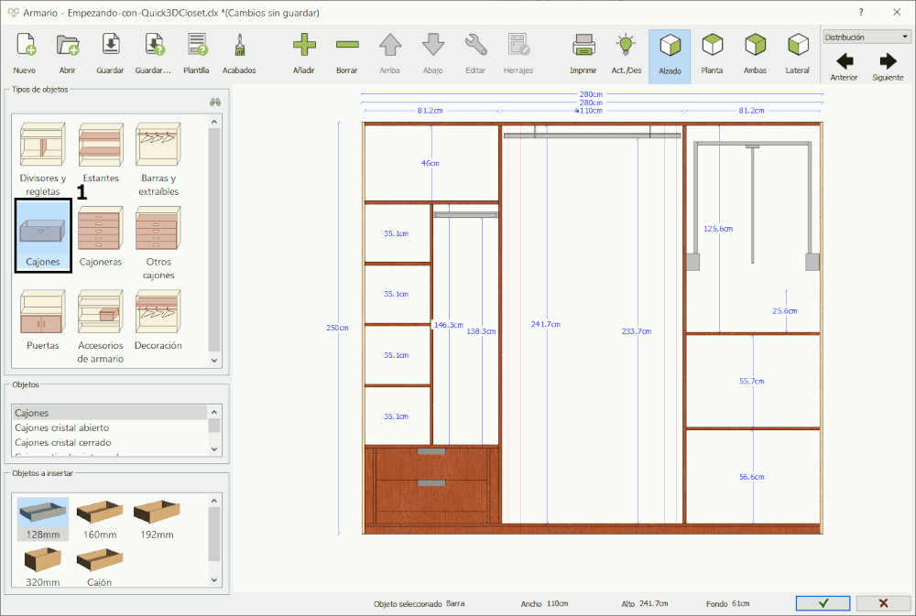Select Accesorios de armario object type
Image resolution: width=916 pixels, height=616 pixels.
[101, 327]
